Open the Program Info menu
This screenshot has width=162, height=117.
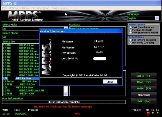tap(59, 8)
